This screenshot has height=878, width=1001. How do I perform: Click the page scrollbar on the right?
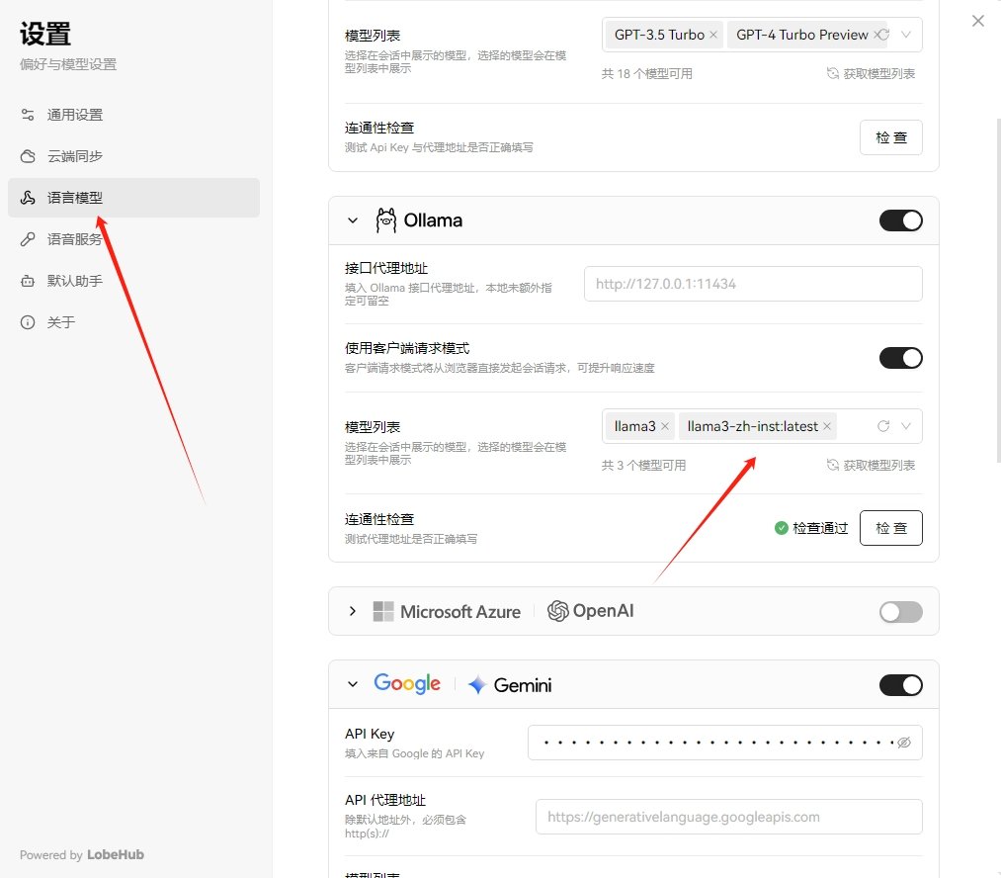998,290
